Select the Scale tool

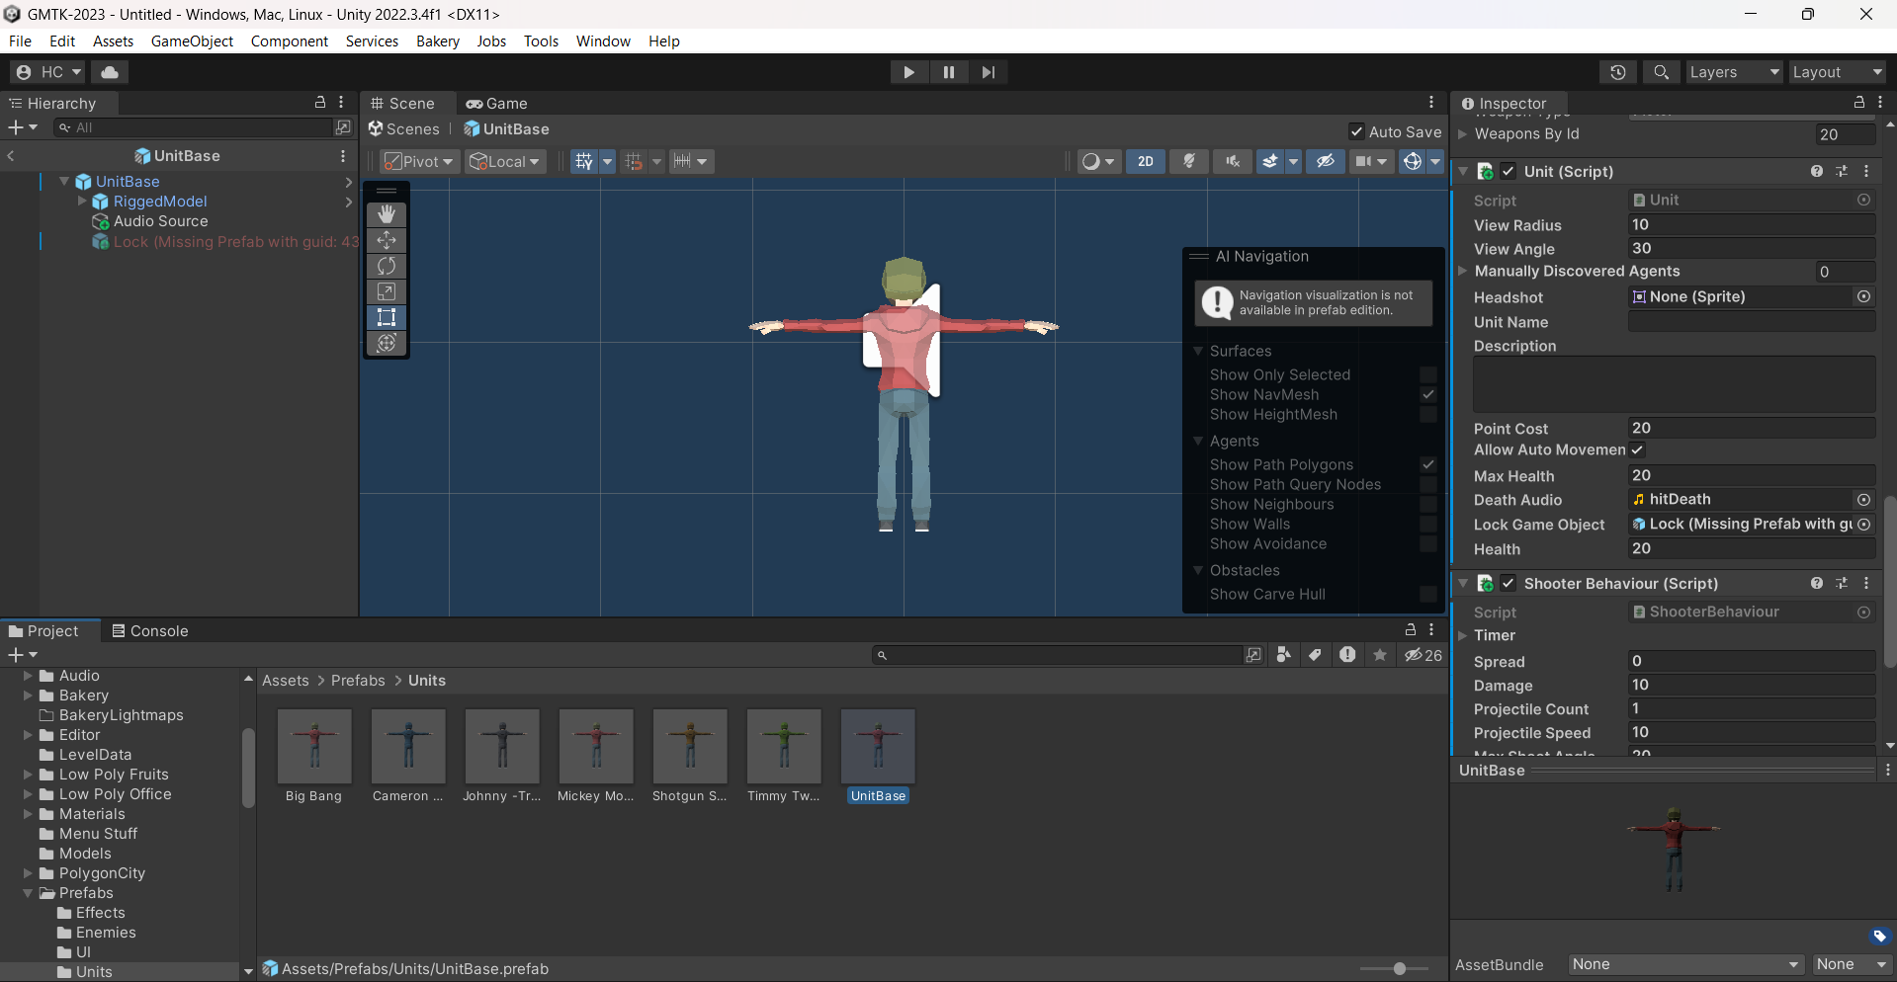coord(387,291)
